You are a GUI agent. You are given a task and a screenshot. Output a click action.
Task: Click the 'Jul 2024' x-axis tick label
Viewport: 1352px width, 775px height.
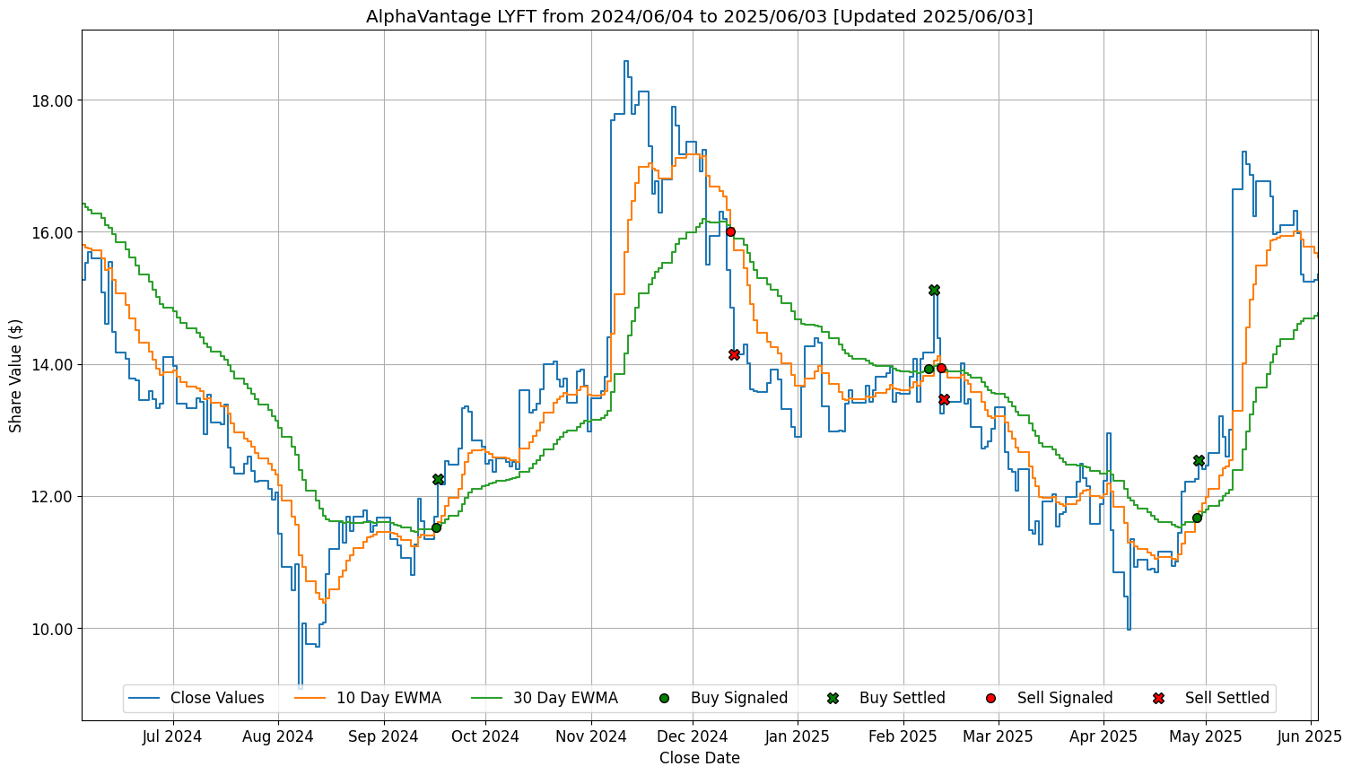click(x=172, y=737)
